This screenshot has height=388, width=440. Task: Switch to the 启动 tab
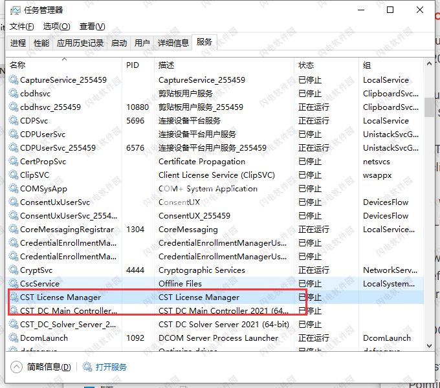tap(118, 43)
